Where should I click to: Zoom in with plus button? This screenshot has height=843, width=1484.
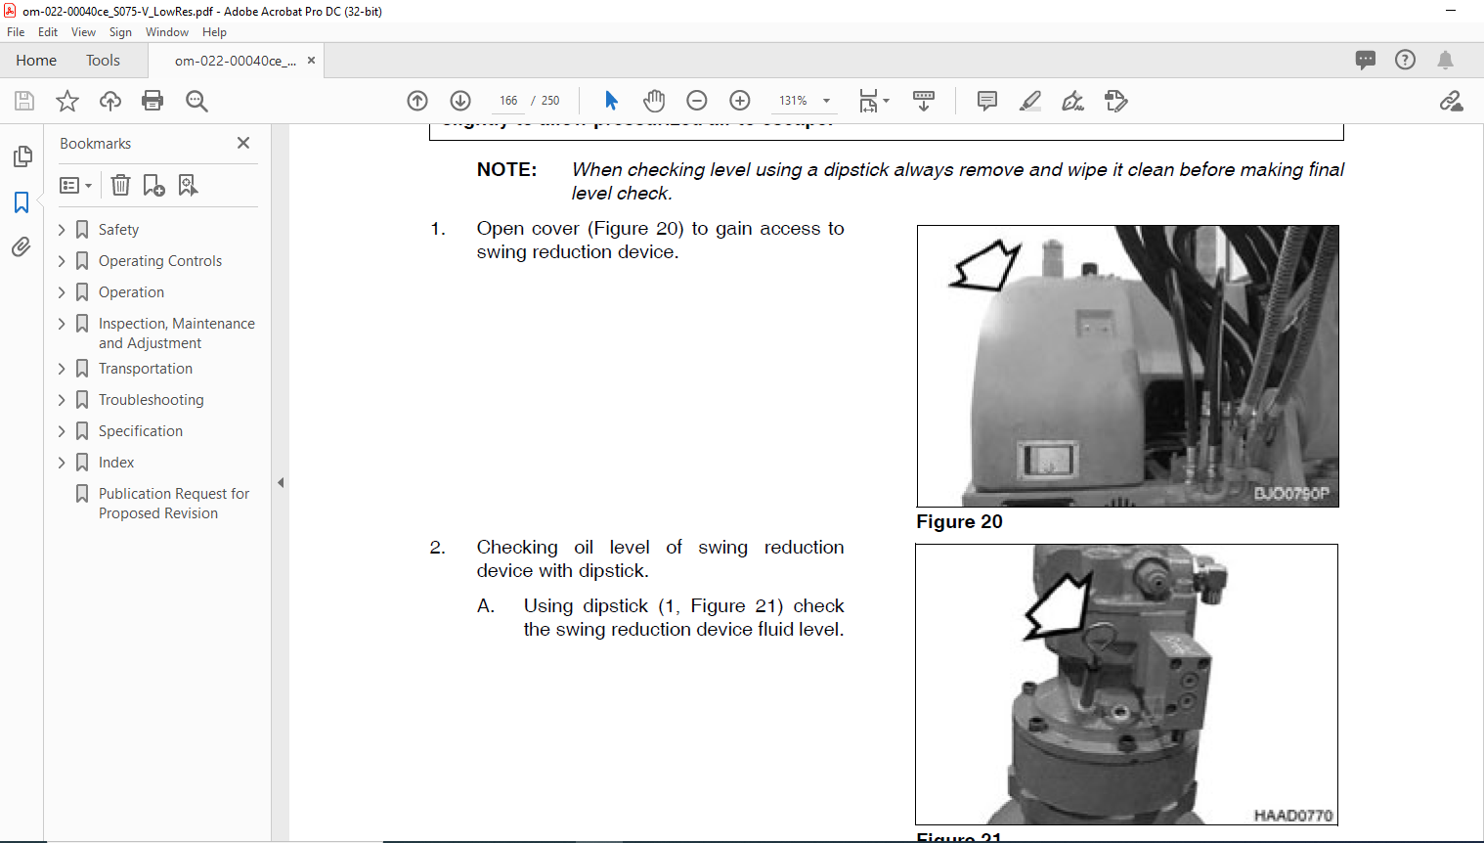tap(740, 101)
